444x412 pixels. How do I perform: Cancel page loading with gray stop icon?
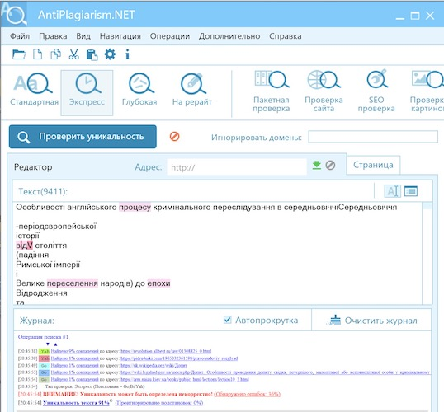click(330, 165)
